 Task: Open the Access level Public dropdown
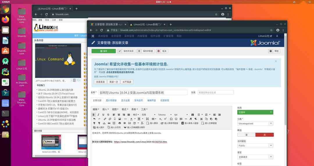coord(255,146)
